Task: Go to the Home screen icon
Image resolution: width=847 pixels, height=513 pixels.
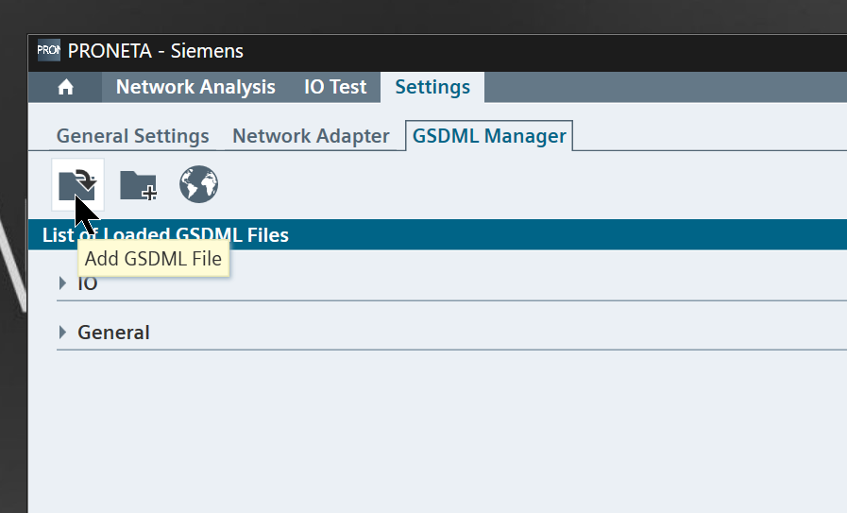Action: (65, 87)
